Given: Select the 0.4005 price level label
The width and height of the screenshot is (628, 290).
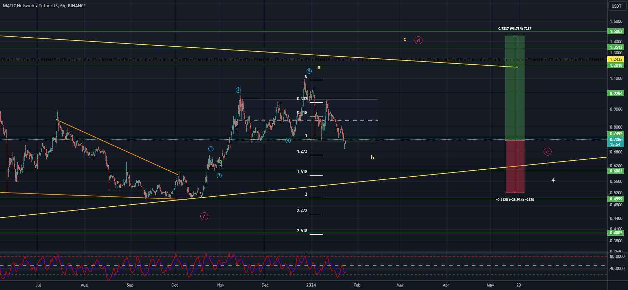Looking at the screenshot, I should pos(616,233).
